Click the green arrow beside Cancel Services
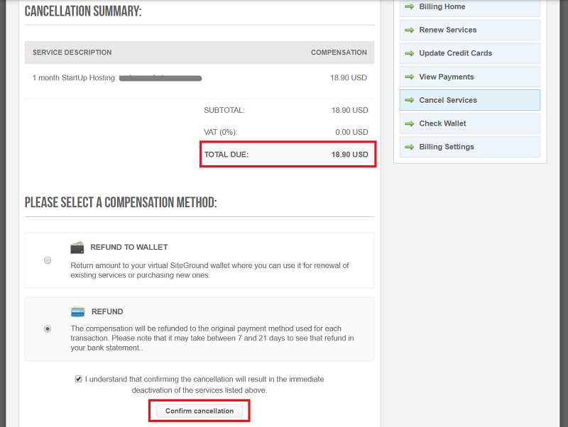Viewport: 568px width, 427px height. click(409, 100)
